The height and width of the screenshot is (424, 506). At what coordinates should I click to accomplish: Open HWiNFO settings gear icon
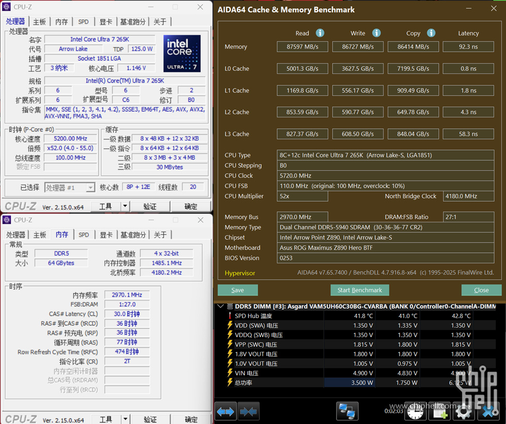pos(464,412)
